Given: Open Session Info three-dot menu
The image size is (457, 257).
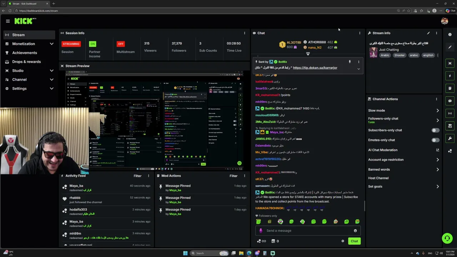Looking at the screenshot, I should (x=245, y=33).
